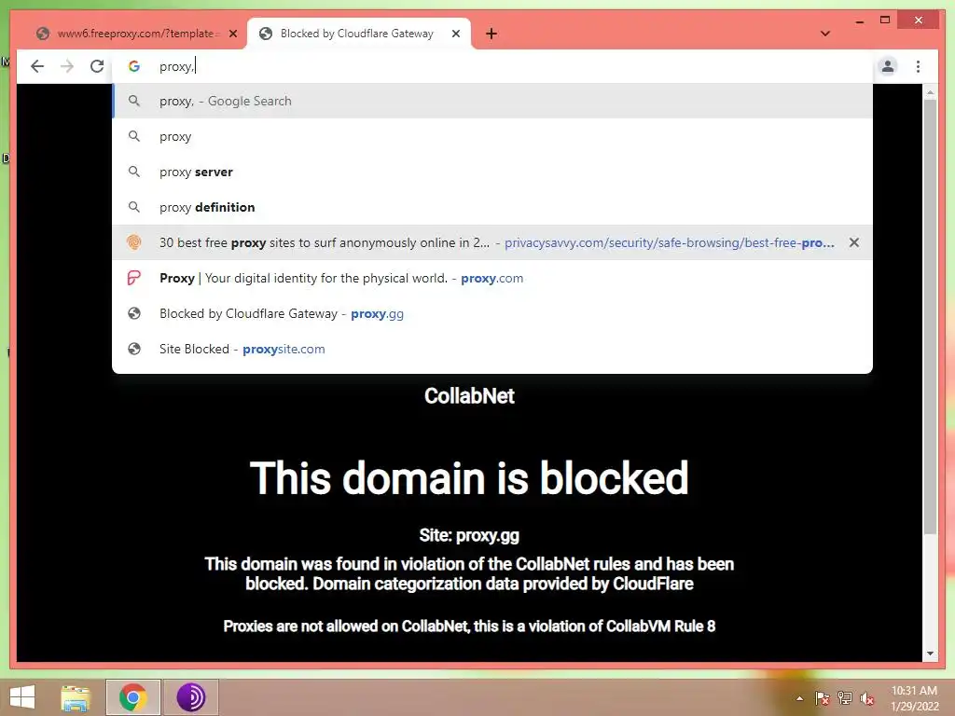Close the Blocked by Cloudflare Gateway tab

(455, 34)
